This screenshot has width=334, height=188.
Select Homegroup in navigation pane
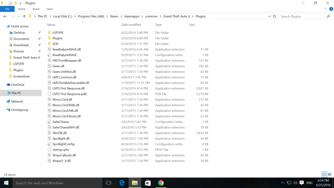coord(20,110)
